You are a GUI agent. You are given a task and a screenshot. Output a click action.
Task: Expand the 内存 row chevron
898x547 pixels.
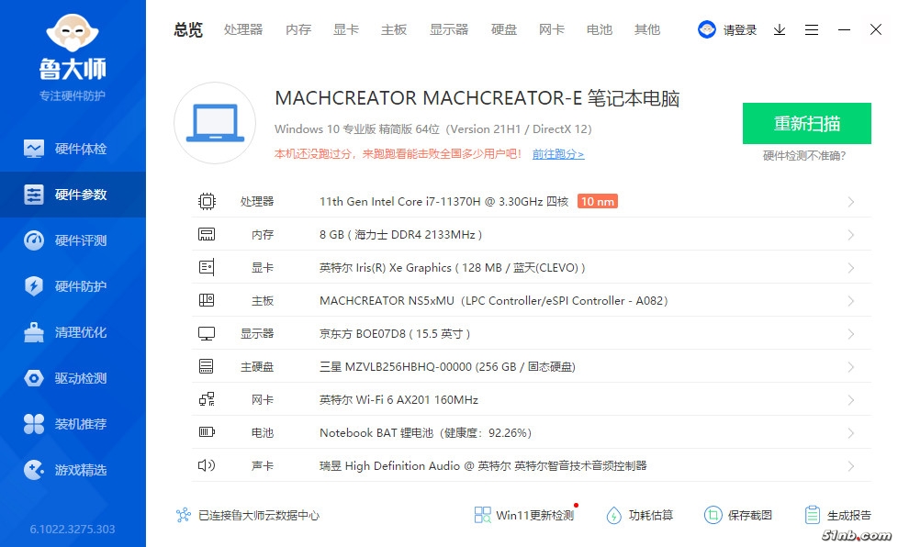(x=851, y=235)
